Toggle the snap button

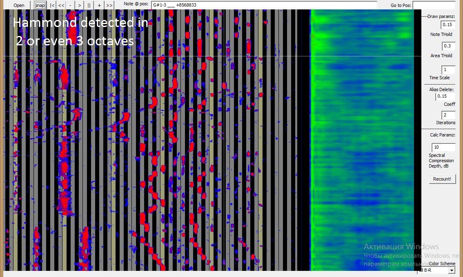point(40,5)
